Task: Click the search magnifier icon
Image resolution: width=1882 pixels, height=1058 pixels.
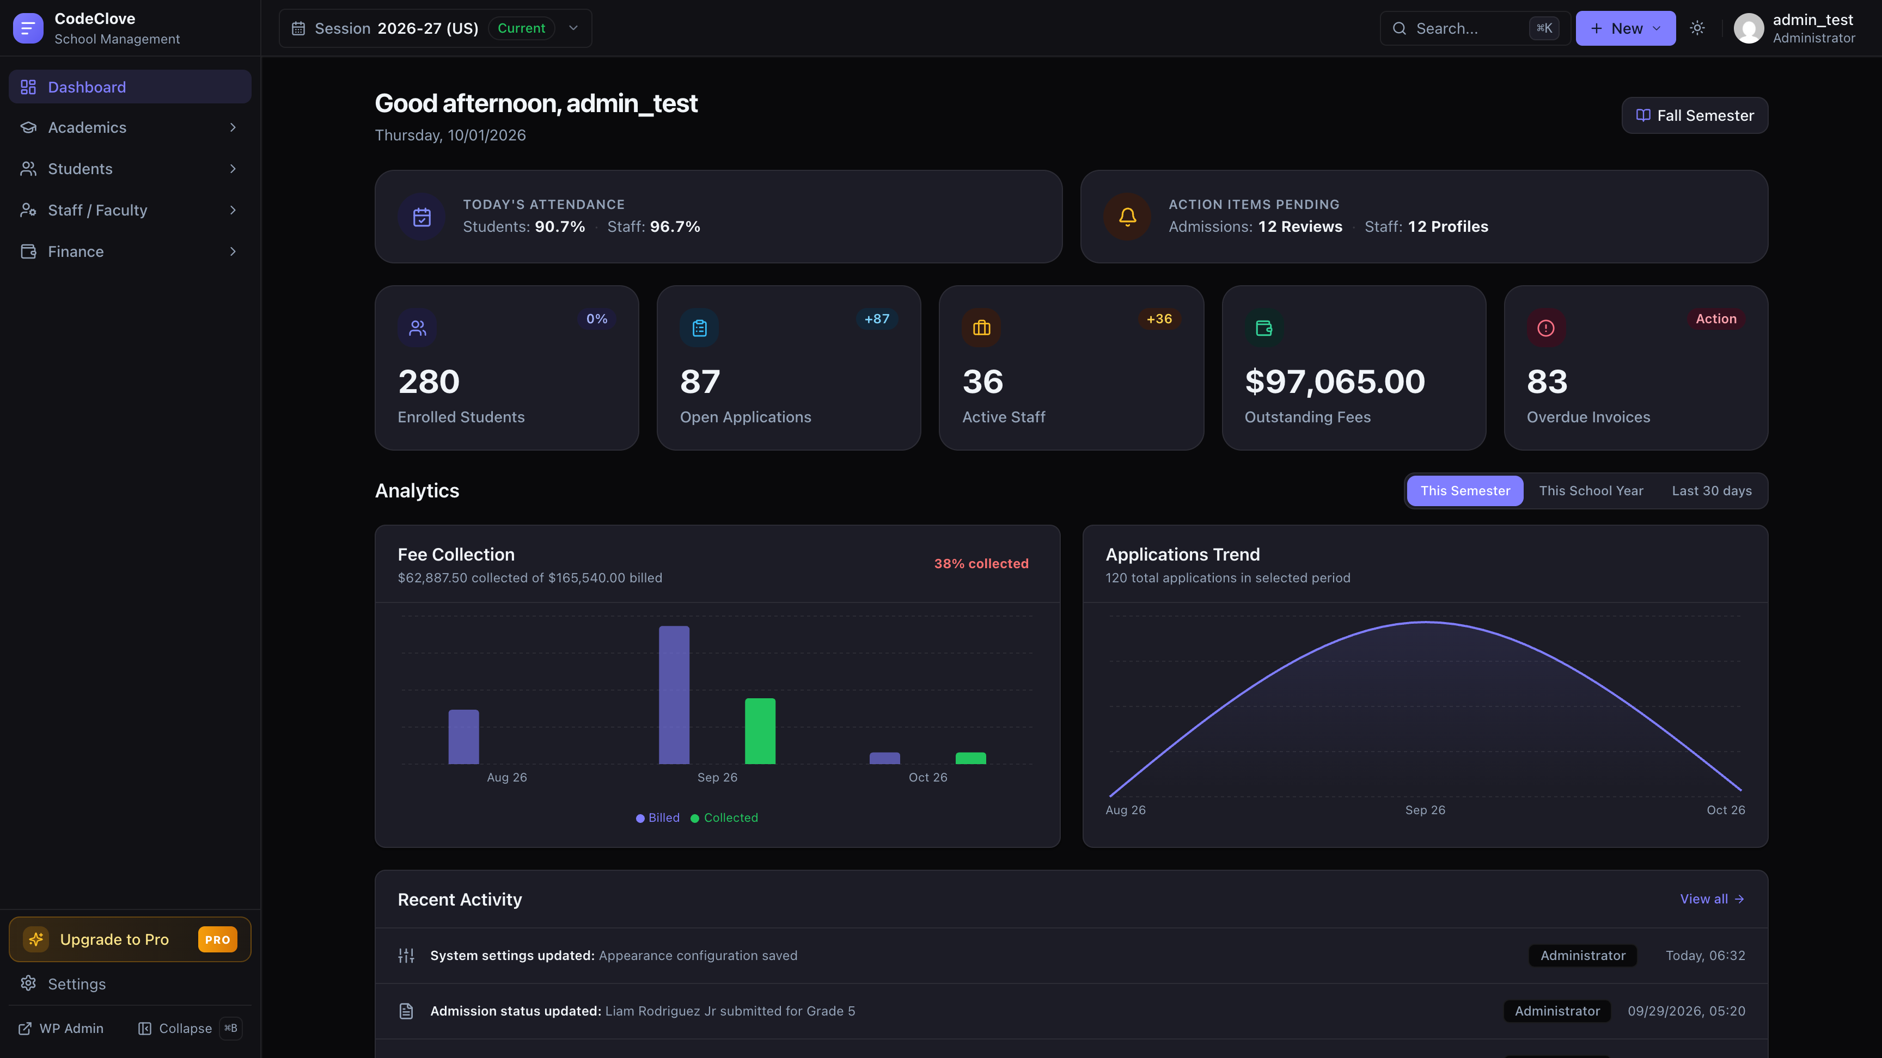Action: click(1399, 28)
